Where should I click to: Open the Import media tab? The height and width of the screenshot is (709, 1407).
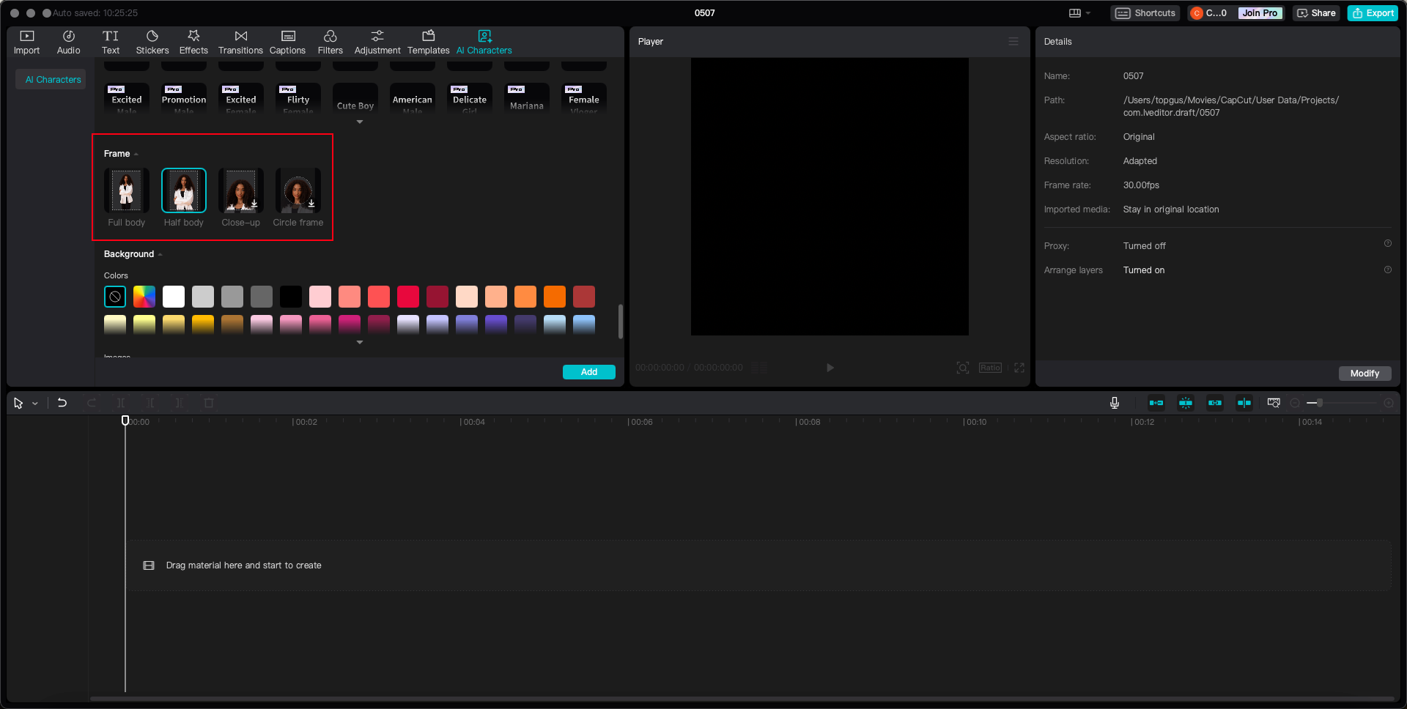click(26, 42)
